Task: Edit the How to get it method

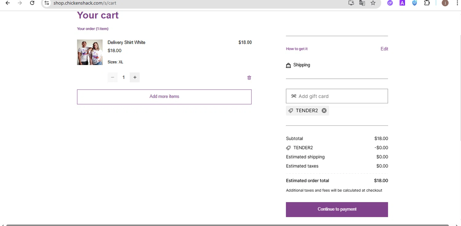Action: pos(384,49)
